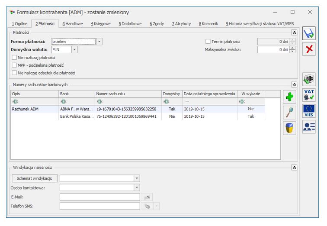Maximize the Formularz kontrahenta window
Viewport: 327px width, 226px height.
pyautogui.click(x=292, y=12)
